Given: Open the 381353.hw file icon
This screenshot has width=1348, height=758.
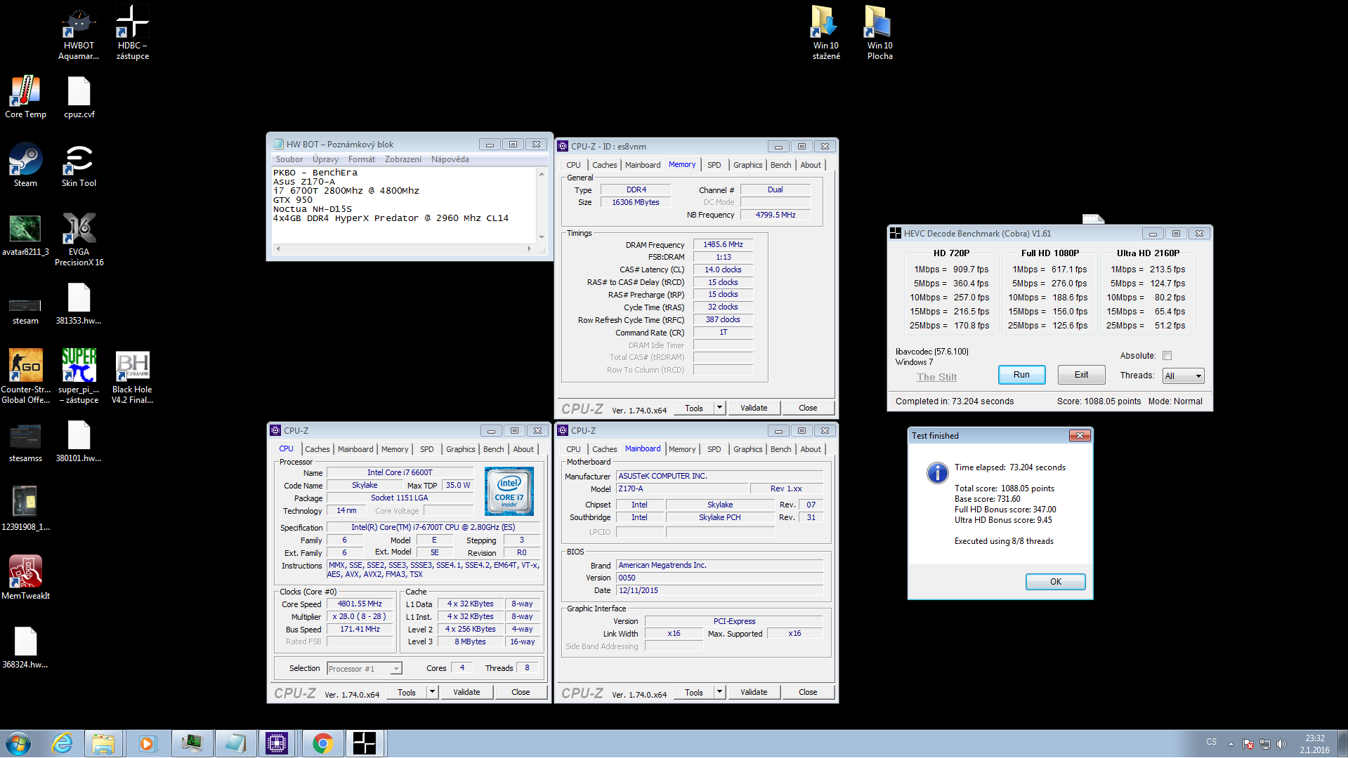Looking at the screenshot, I should (x=79, y=303).
